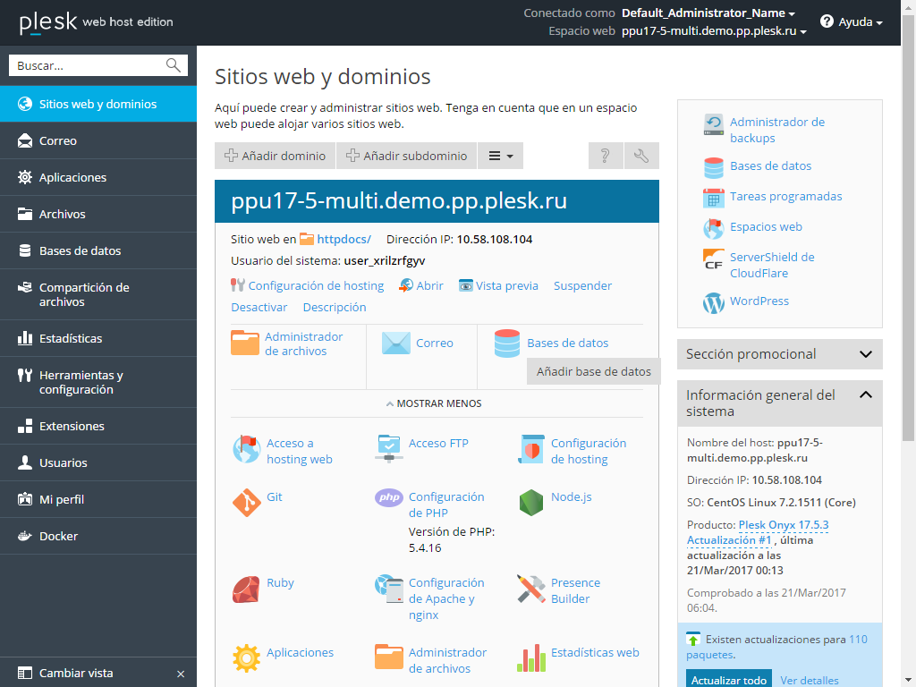916x687 pixels.
Task: Open the backup administrator icon
Action: (x=713, y=124)
